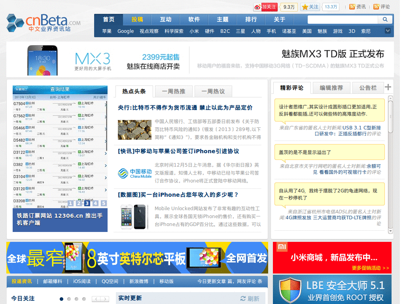Image resolution: width=405 pixels, height=304 pixels.
Task: Select second dot in 今日关注
Action: click(x=69, y=299)
